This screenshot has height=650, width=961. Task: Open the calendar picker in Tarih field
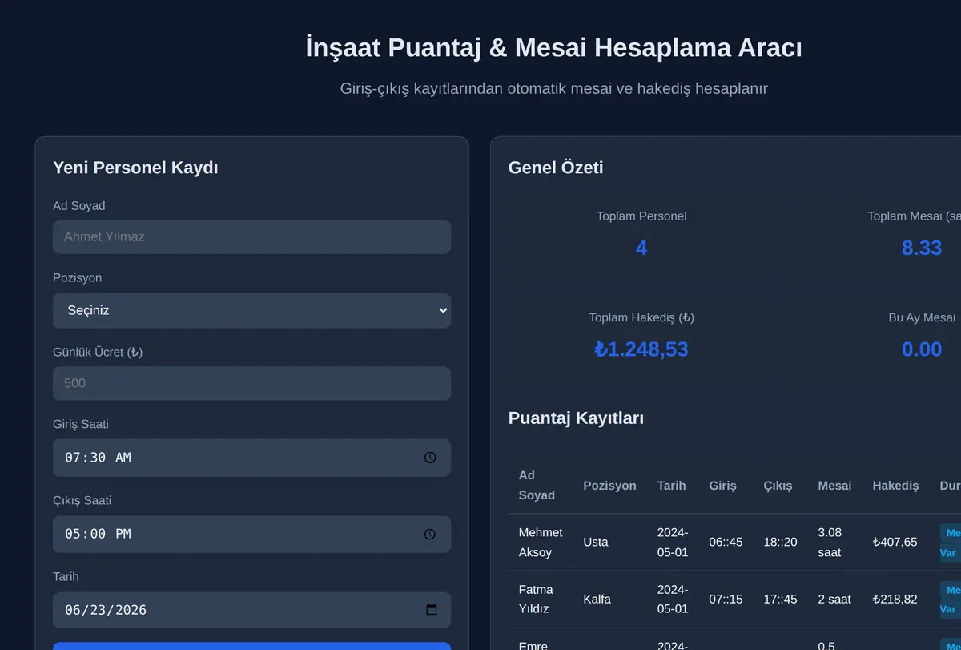(x=432, y=610)
